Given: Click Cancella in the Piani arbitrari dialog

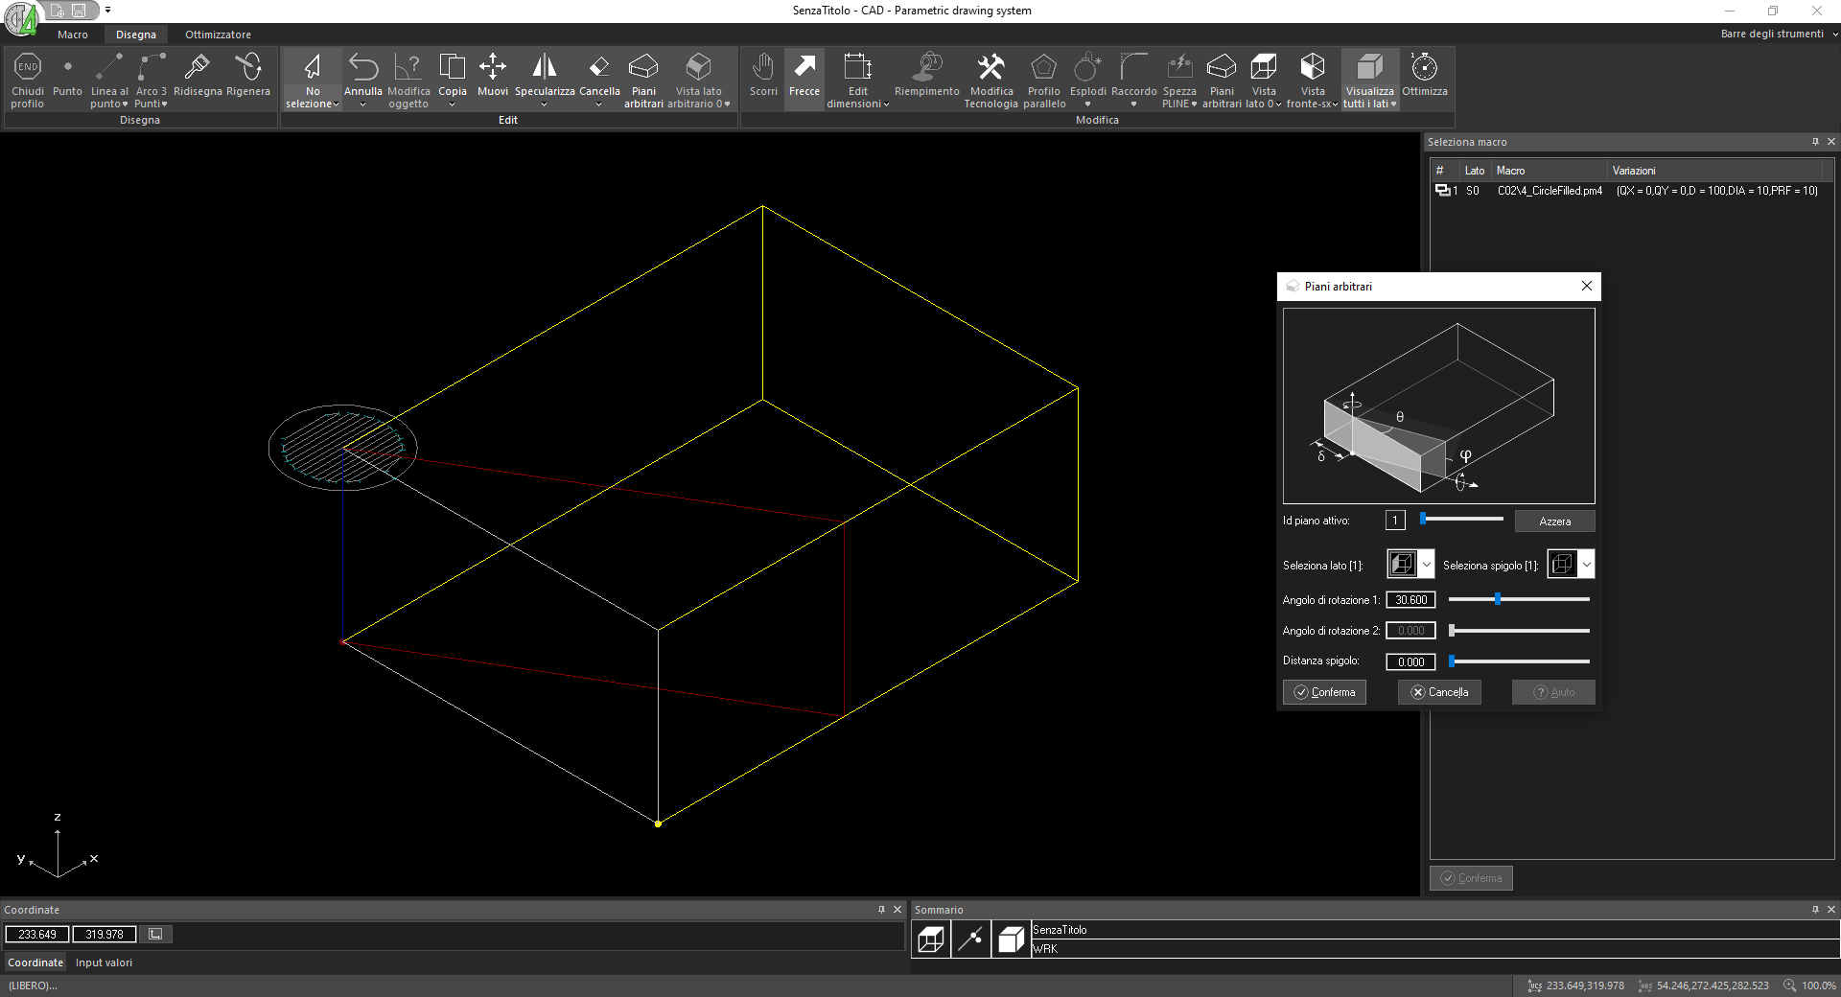Looking at the screenshot, I should coord(1439,692).
